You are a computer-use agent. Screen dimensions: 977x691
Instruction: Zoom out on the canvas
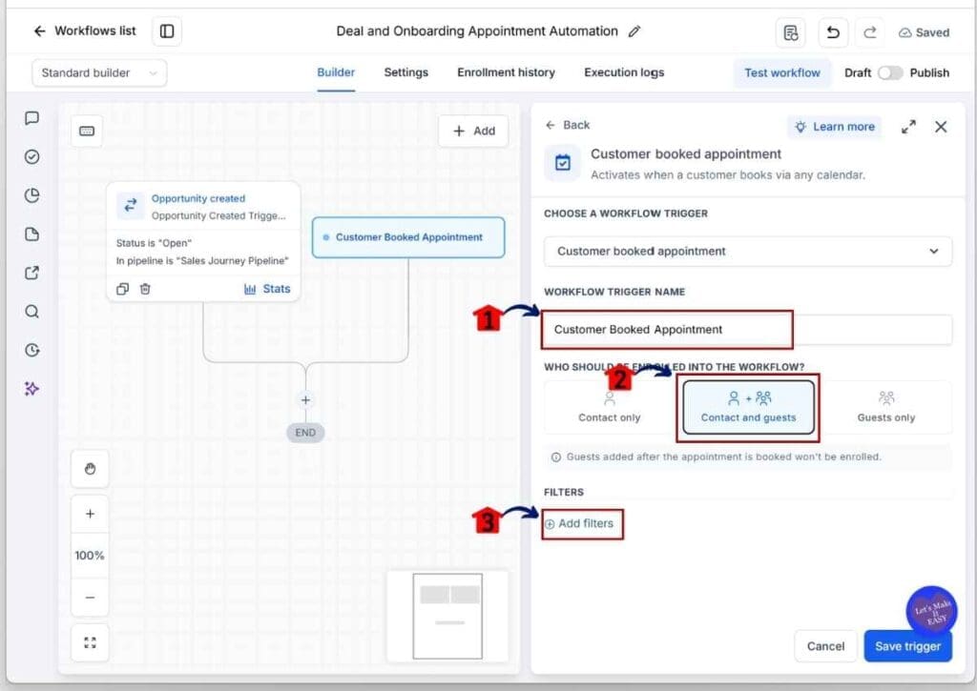(90, 598)
